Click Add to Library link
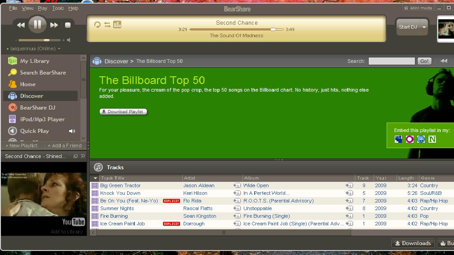The image size is (454, 255). click(x=67, y=232)
